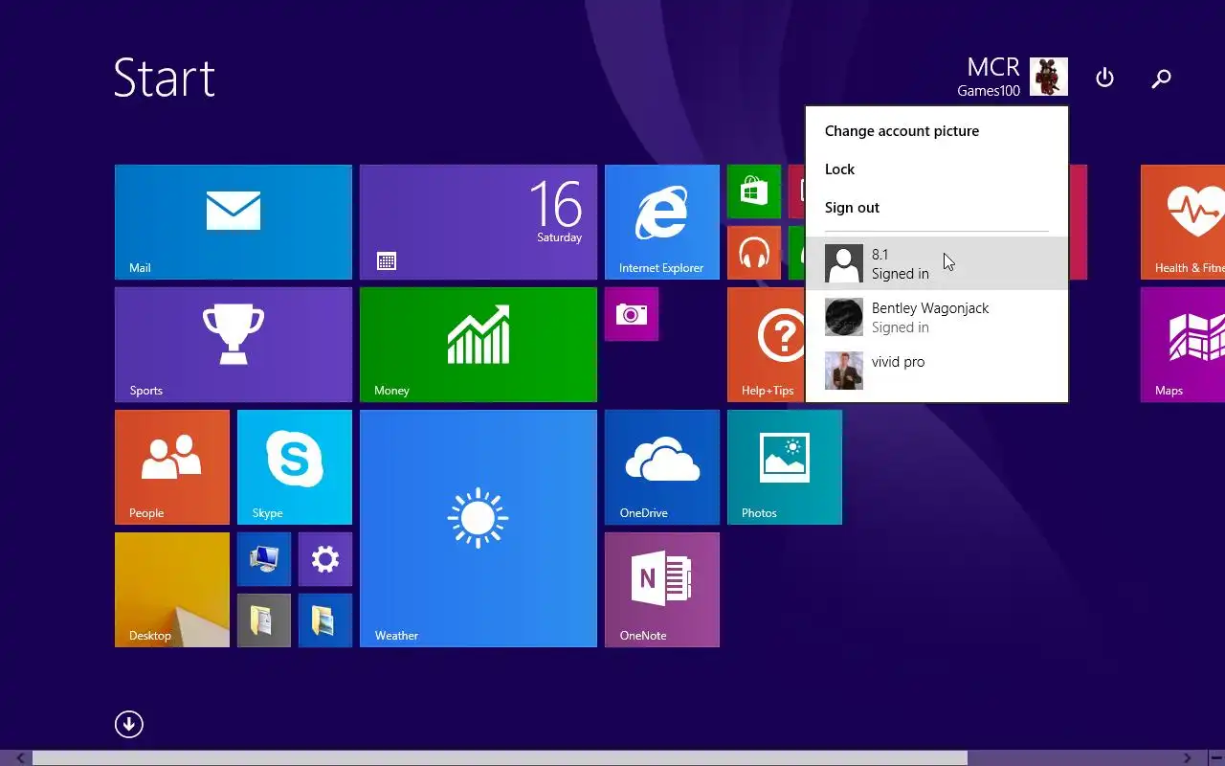Switch to vivid pro account
Screen dimensions: 1225x766
pyautogui.click(x=937, y=371)
